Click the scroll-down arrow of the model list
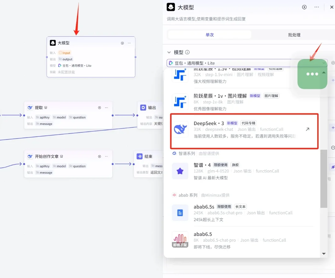This screenshot has width=335, height=278. [x=324, y=253]
